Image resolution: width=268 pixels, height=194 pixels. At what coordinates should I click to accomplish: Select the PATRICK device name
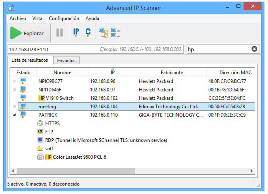coord(48,115)
